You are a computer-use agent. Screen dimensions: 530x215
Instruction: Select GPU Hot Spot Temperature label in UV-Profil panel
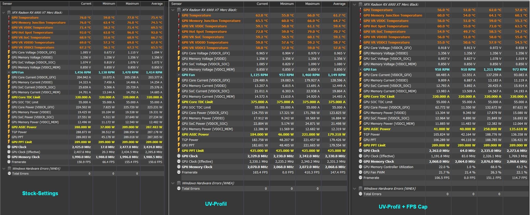[x=204, y=32]
